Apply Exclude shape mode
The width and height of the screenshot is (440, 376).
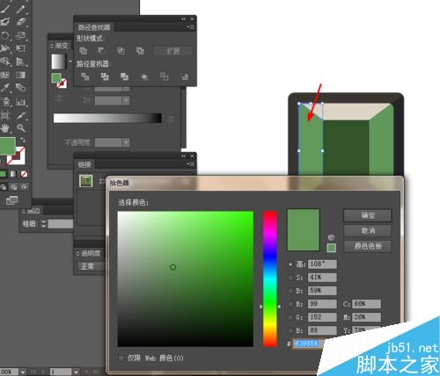tap(140, 51)
